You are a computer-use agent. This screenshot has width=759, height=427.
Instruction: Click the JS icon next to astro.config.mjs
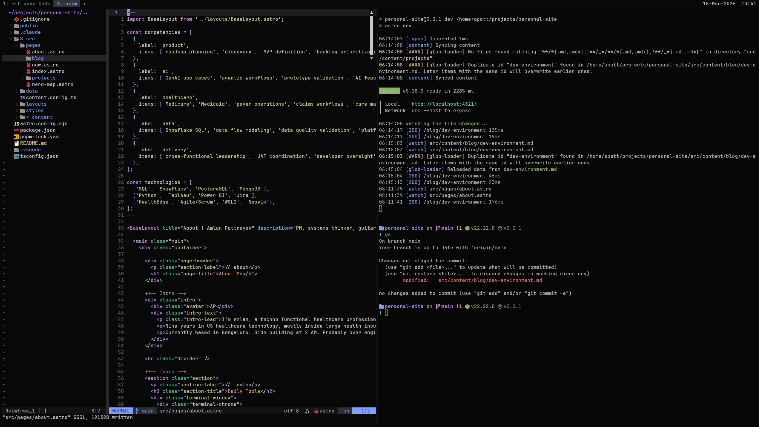[x=17, y=123]
